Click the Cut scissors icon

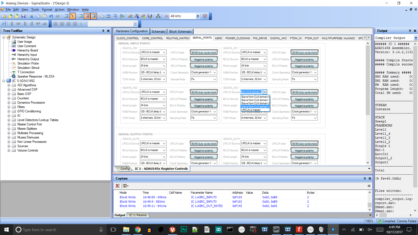pyautogui.click(x=32, y=16)
